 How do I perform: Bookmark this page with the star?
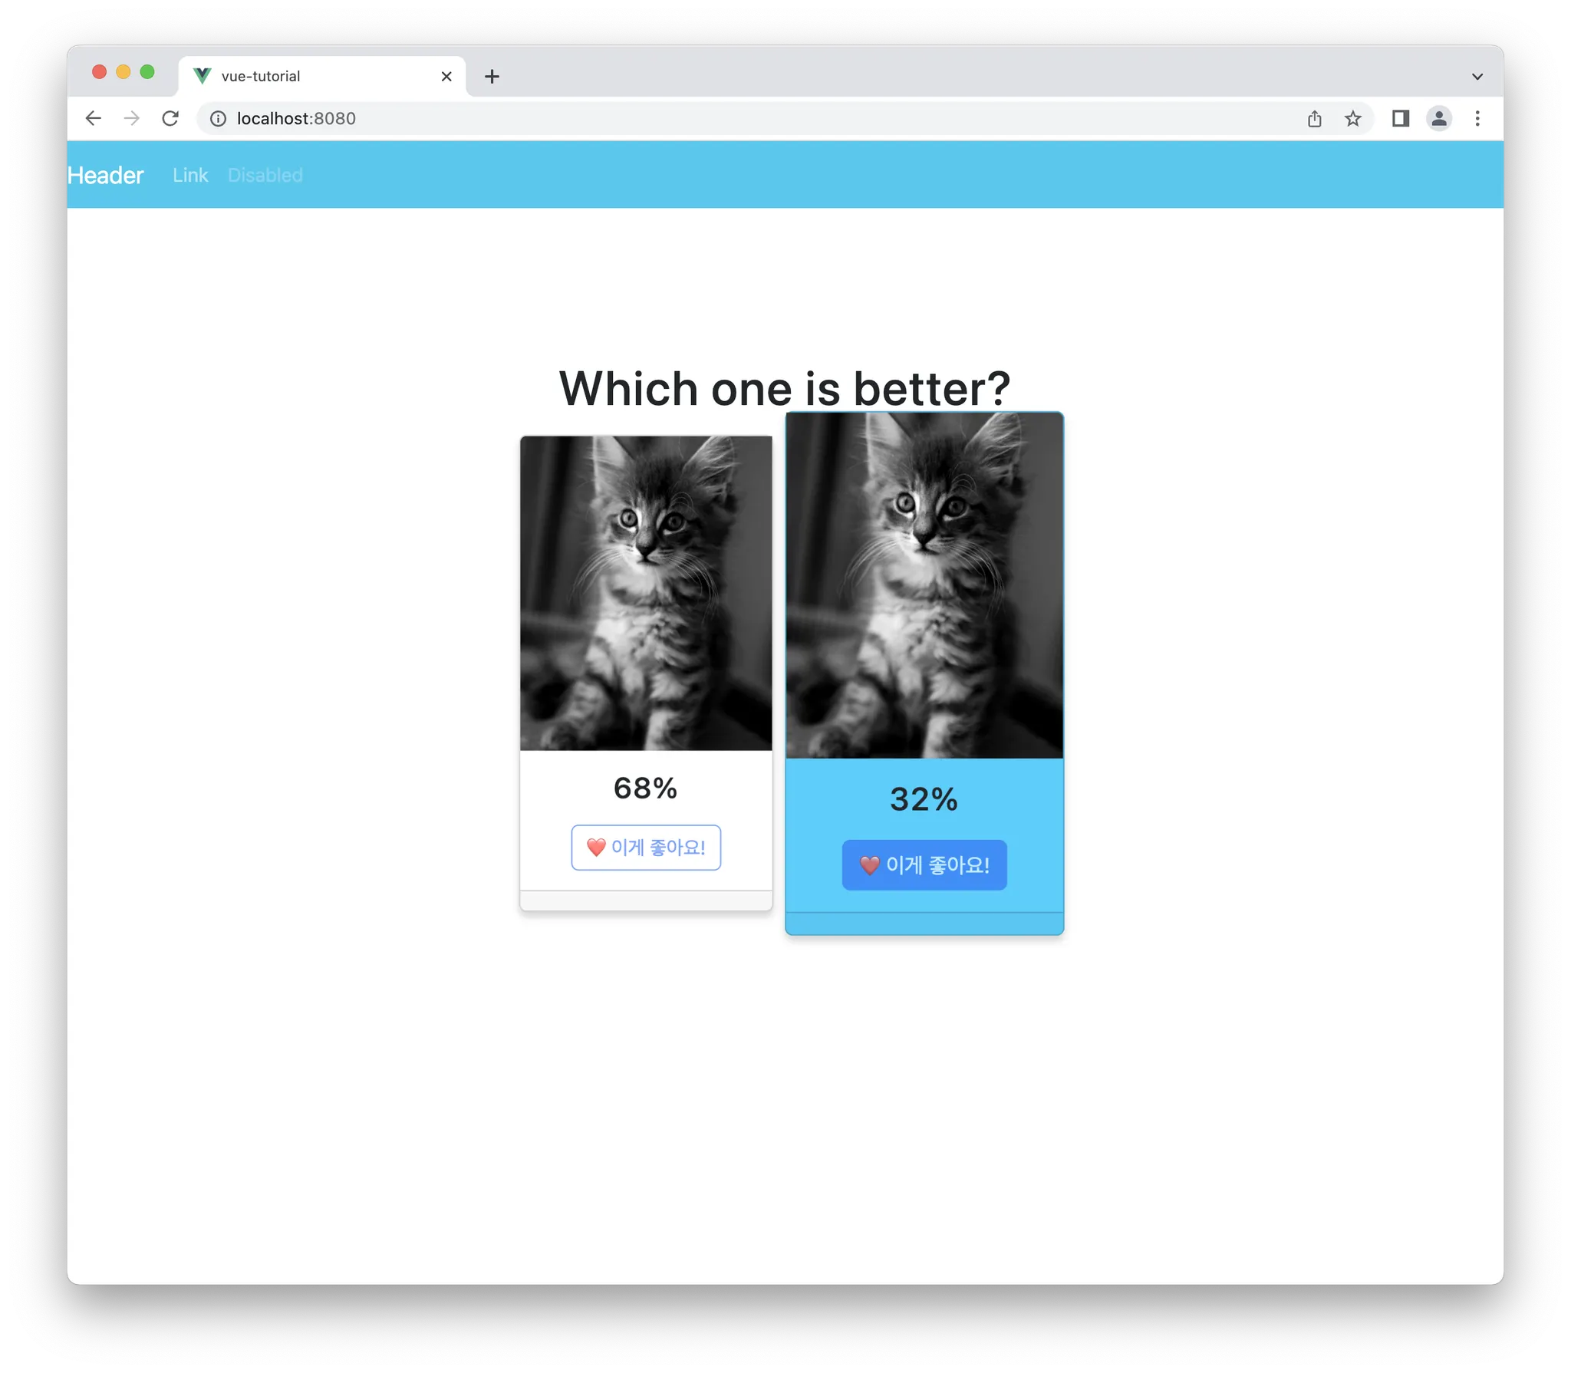(1352, 118)
